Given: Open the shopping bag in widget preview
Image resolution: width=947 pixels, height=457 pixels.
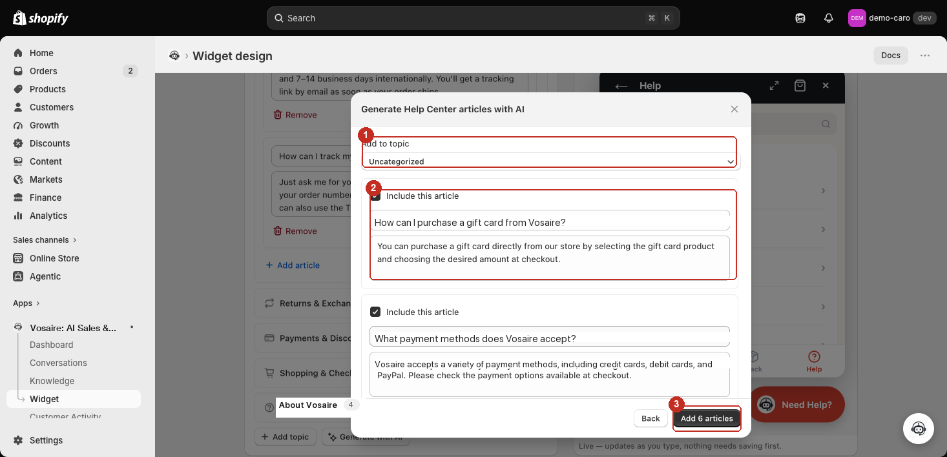Looking at the screenshot, I should [800, 85].
